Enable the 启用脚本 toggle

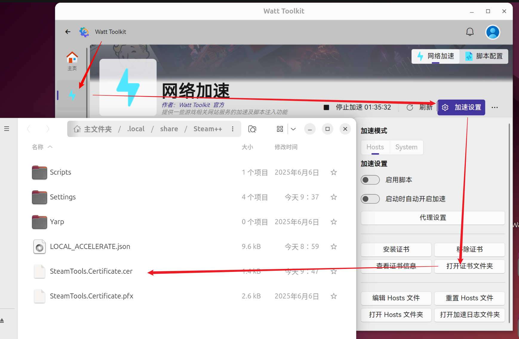pyautogui.click(x=370, y=180)
